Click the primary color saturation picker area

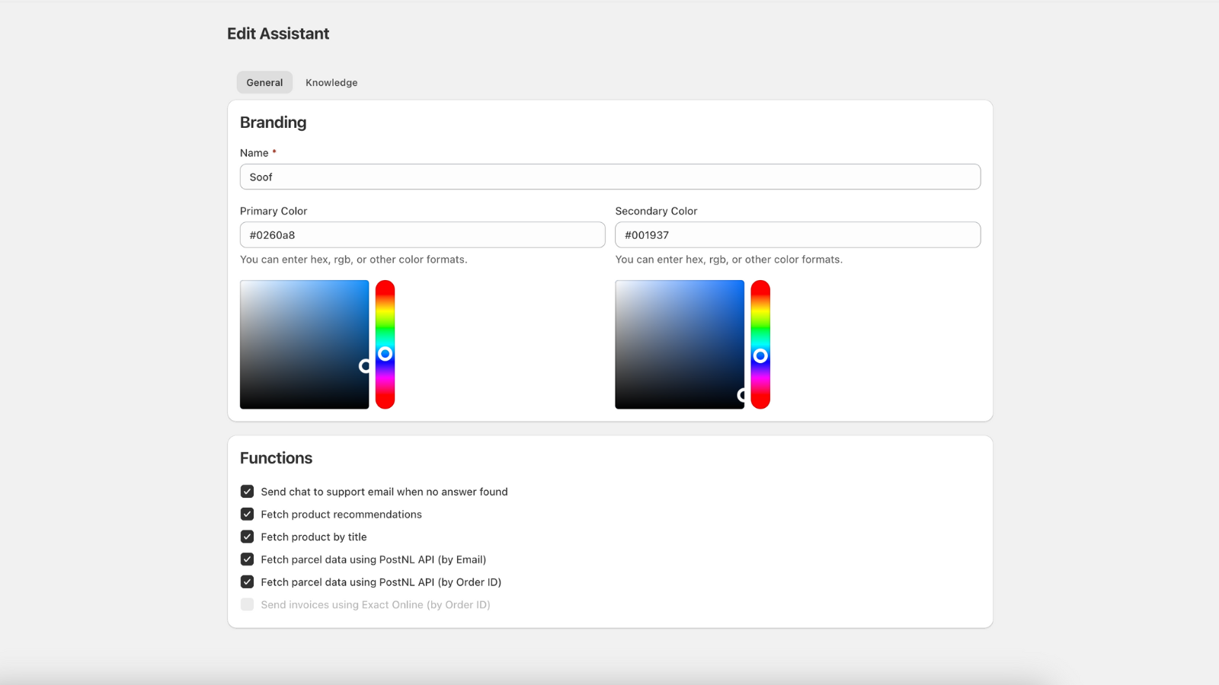coord(305,344)
